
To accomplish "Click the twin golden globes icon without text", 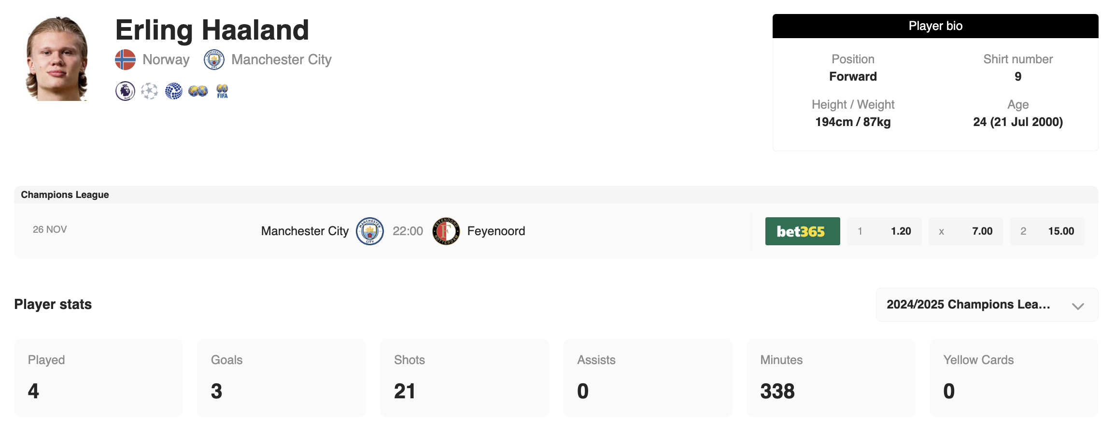I will [x=198, y=91].
